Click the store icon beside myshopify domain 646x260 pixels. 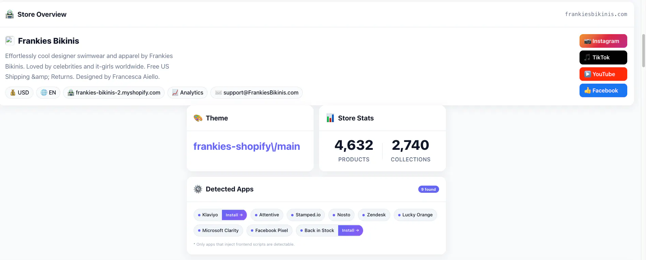pyautogui.click(x=71, y=92)
